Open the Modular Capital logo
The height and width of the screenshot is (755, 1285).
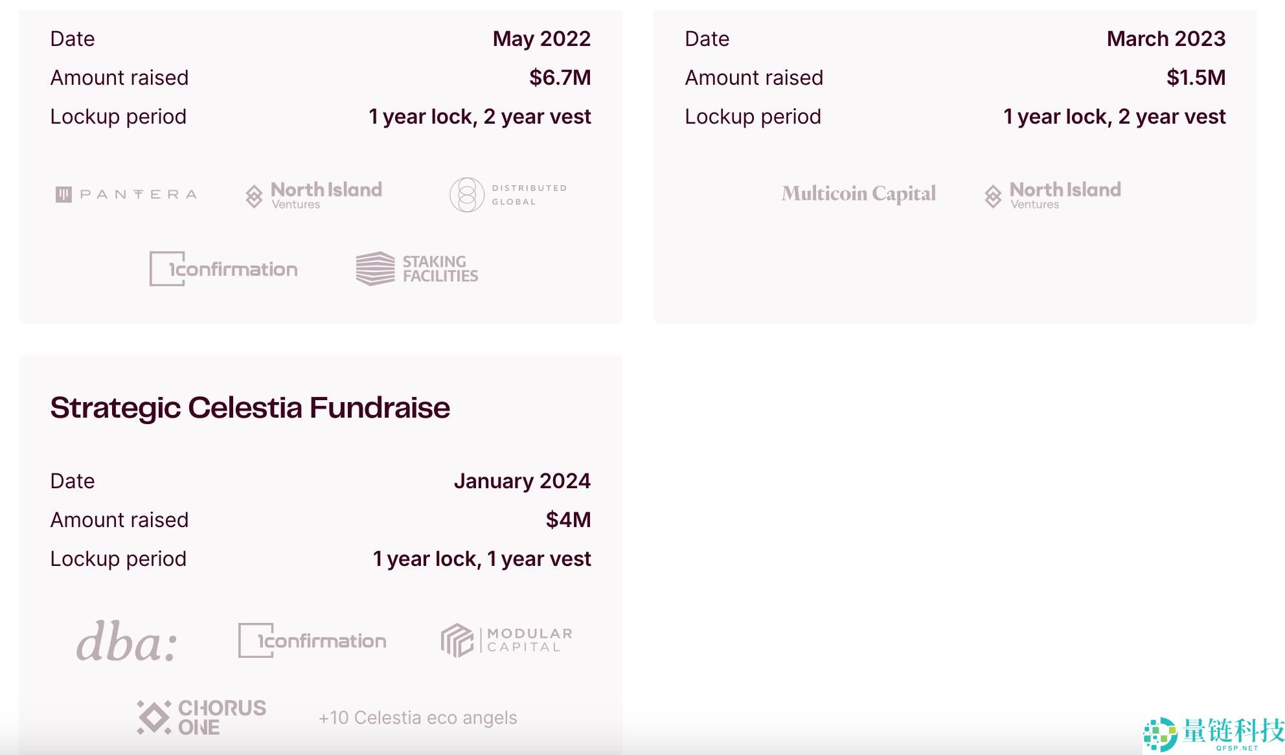pyautogui.click(x=506, y=640)
